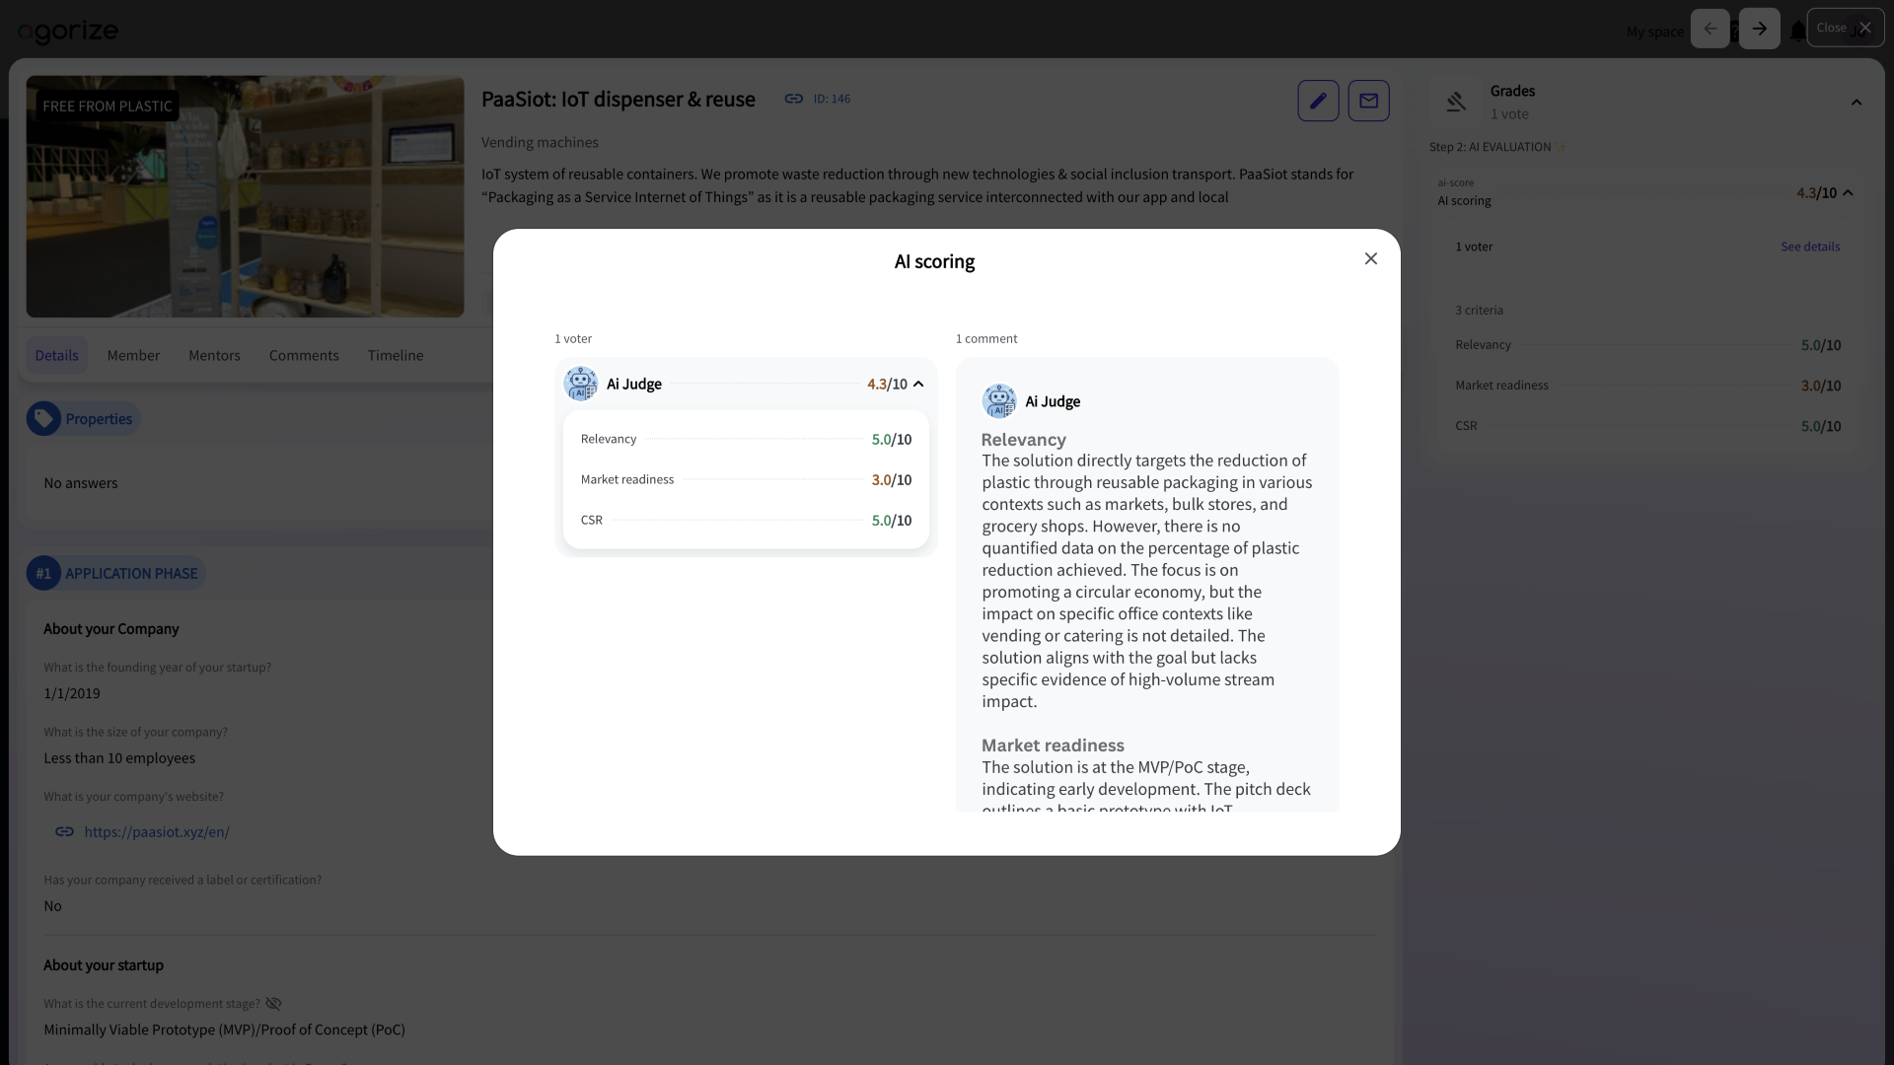Click the agorize logo
This screenshot has width=1894, height=1065.
pyautogui.click(x=66, y=32)
